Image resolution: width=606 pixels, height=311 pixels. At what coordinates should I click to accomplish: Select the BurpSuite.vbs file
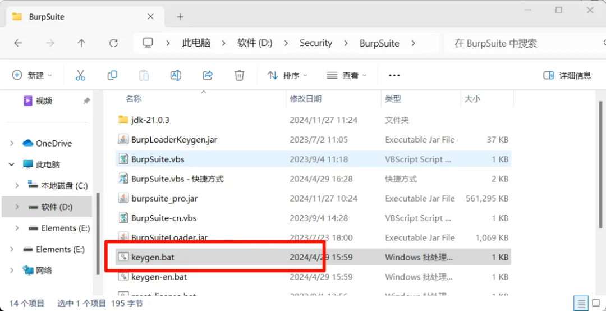pyautogui.click(x=314, y=159)
